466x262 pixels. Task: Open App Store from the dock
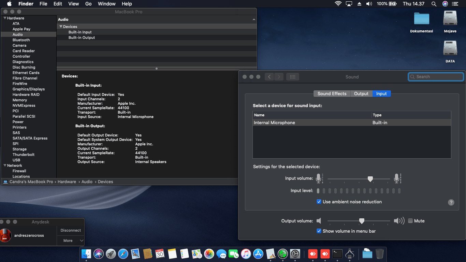point(258,253)
